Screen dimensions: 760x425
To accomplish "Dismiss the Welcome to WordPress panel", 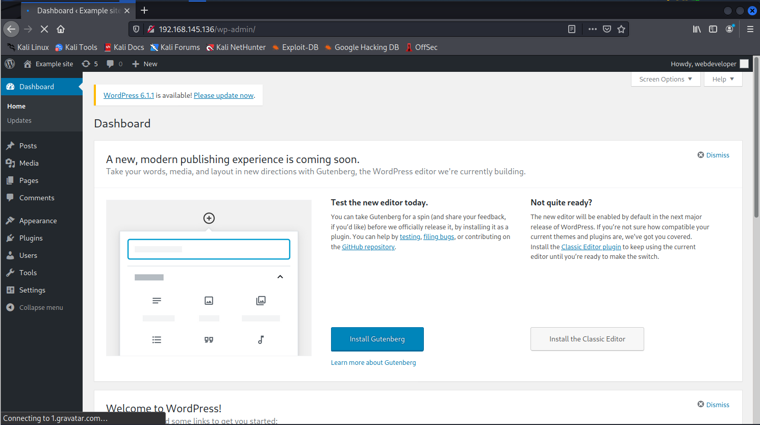I will pyautogui.click(x=713, y=405).
